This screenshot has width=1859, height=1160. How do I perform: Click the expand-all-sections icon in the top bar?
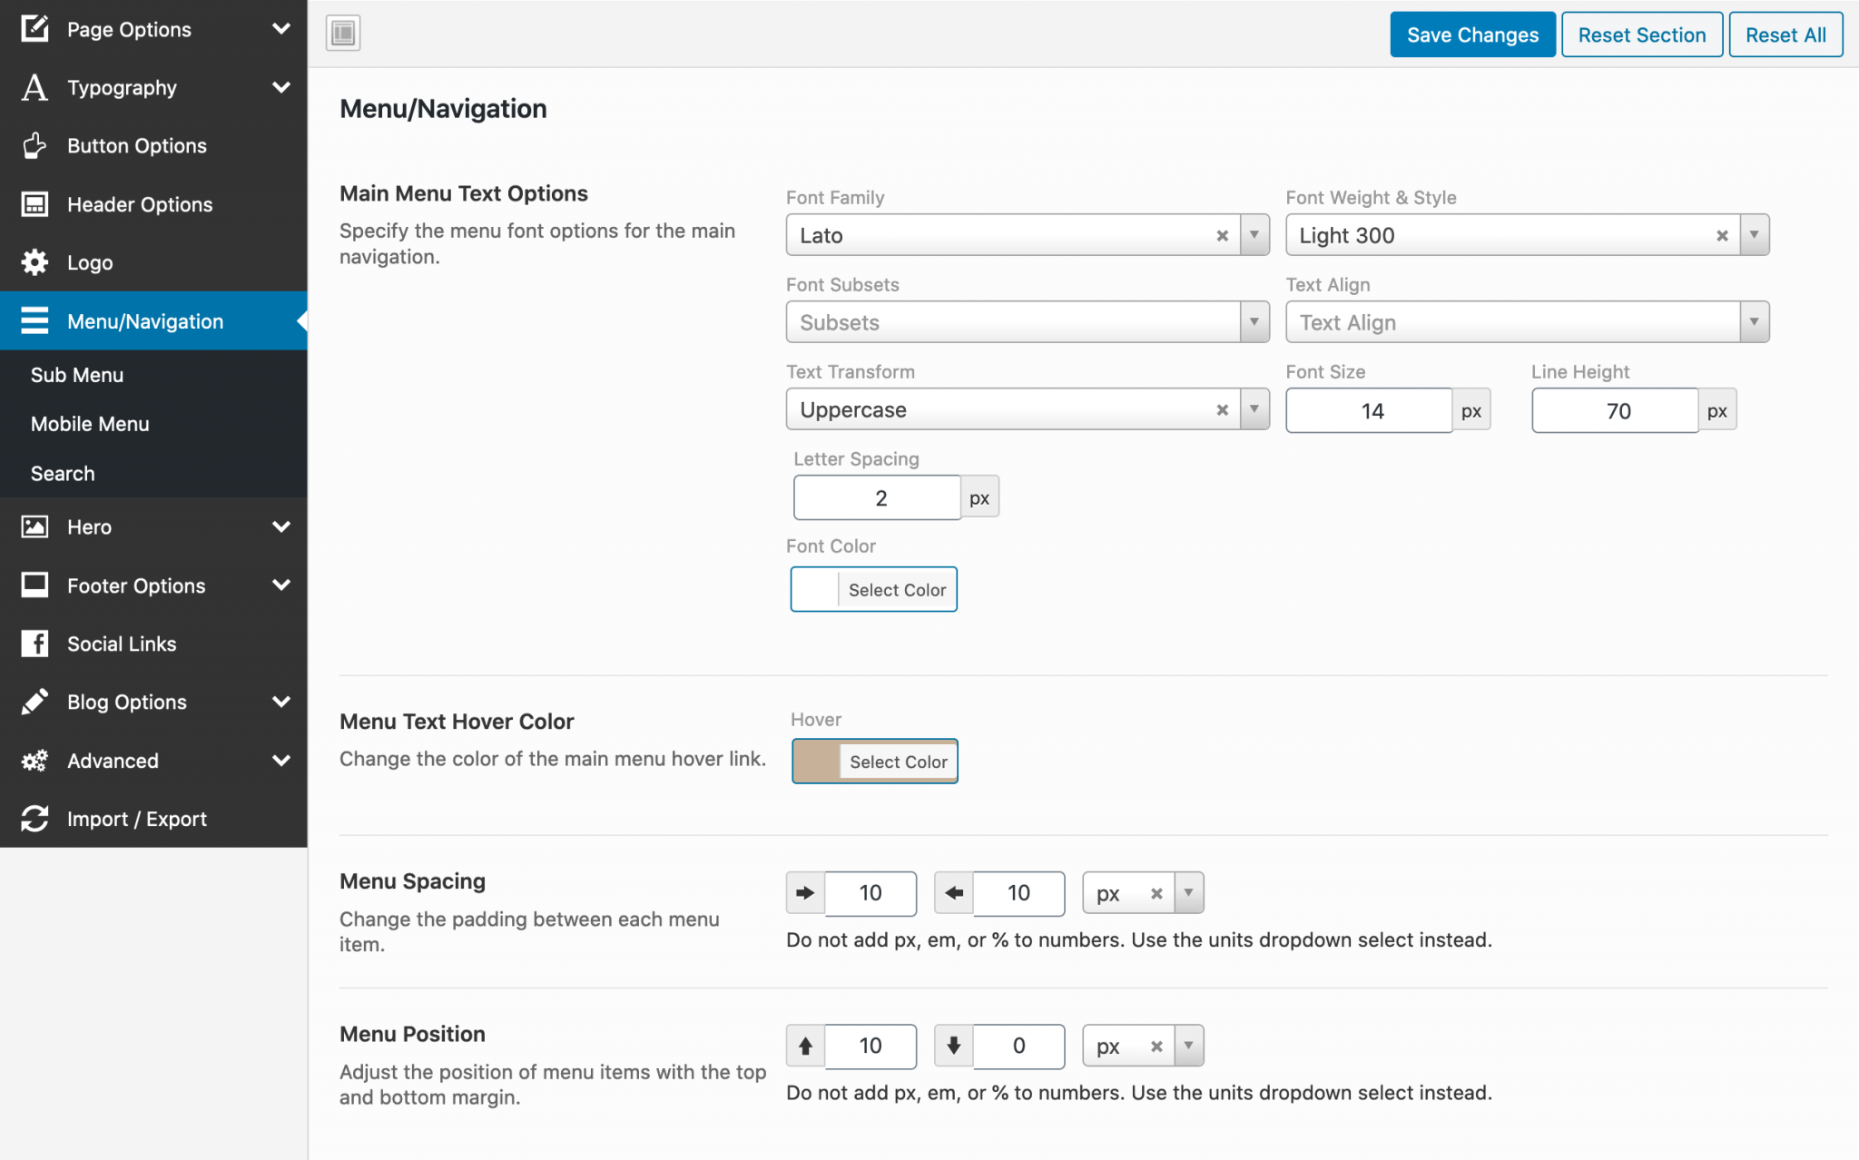(343, 34)
